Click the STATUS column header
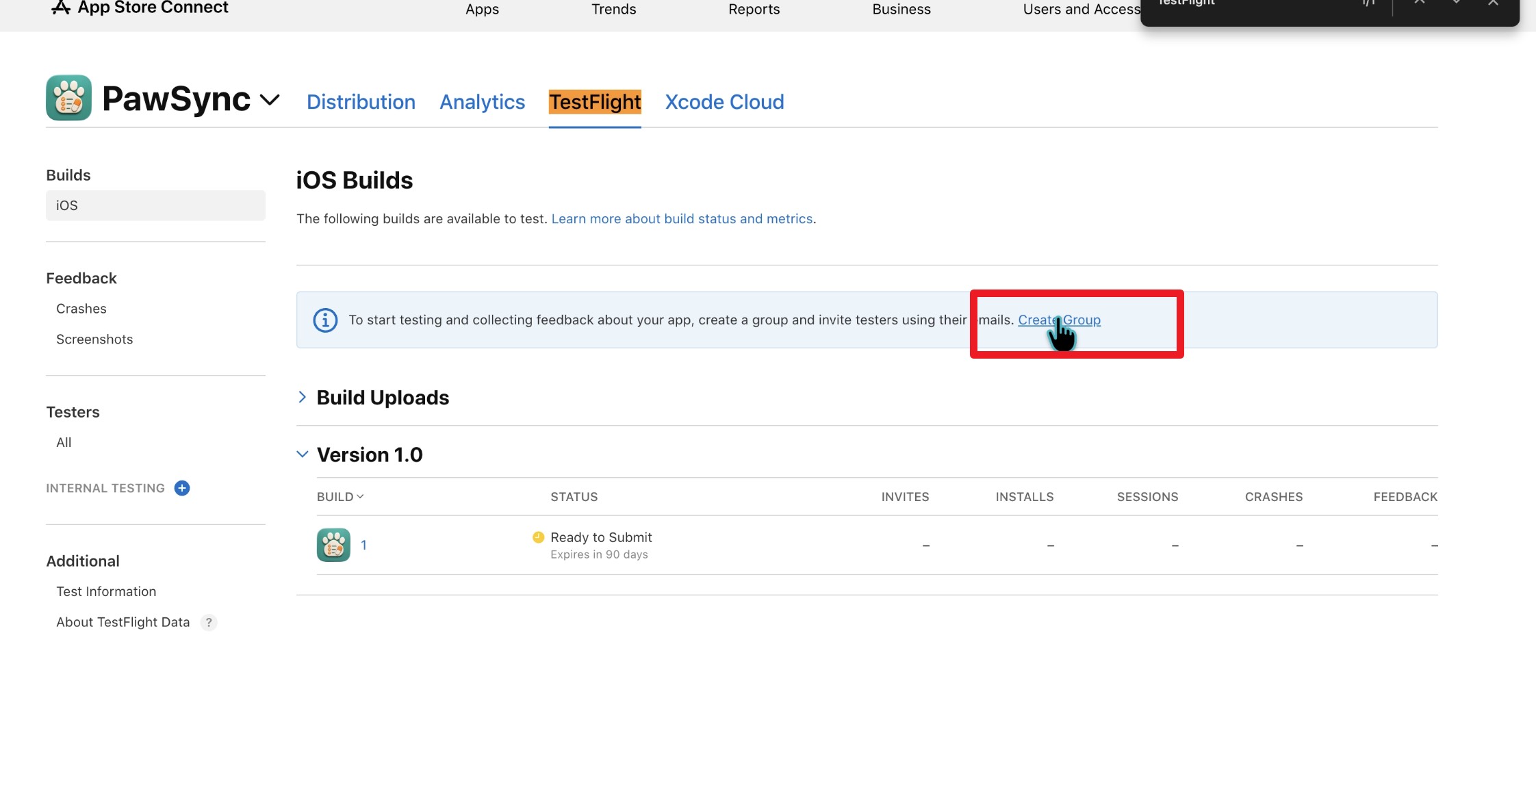This screenshot has height=809, width=1536. click(574, 497)
